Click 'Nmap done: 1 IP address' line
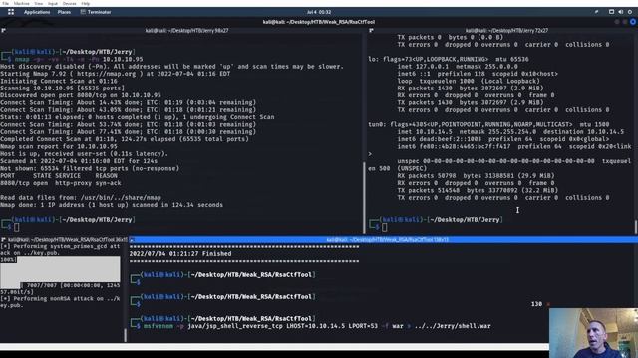Viewport: 638px width, 358px height. pos(112,205)
